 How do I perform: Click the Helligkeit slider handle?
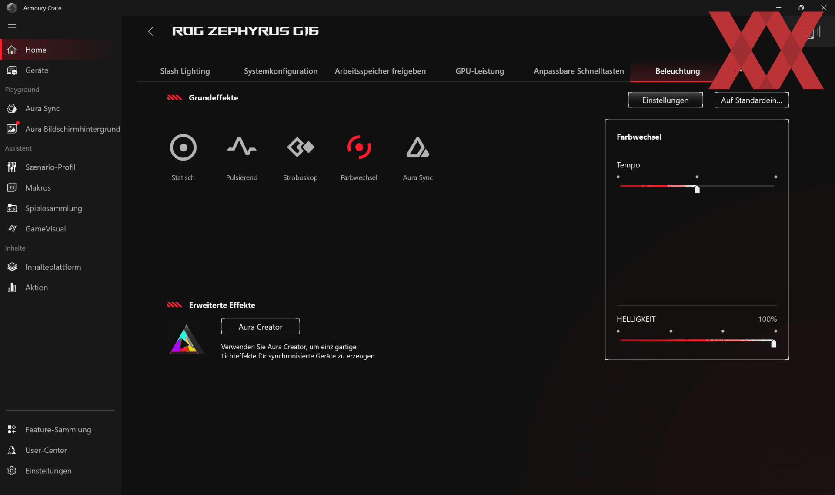[x=774, y=344]
